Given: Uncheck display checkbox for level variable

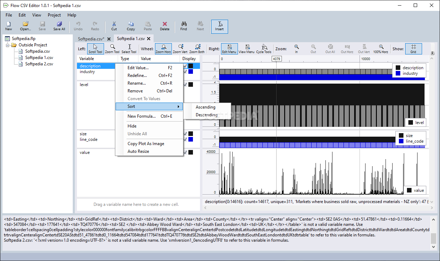Looking at the screenshot, I should pyautogui.click(x=185, y=84).
